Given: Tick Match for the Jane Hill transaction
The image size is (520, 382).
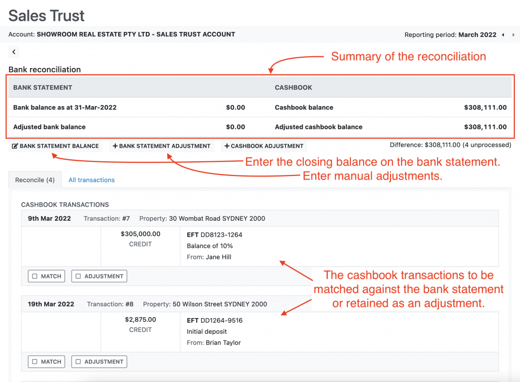Looking at the screenshot, I should click(47, 276).
